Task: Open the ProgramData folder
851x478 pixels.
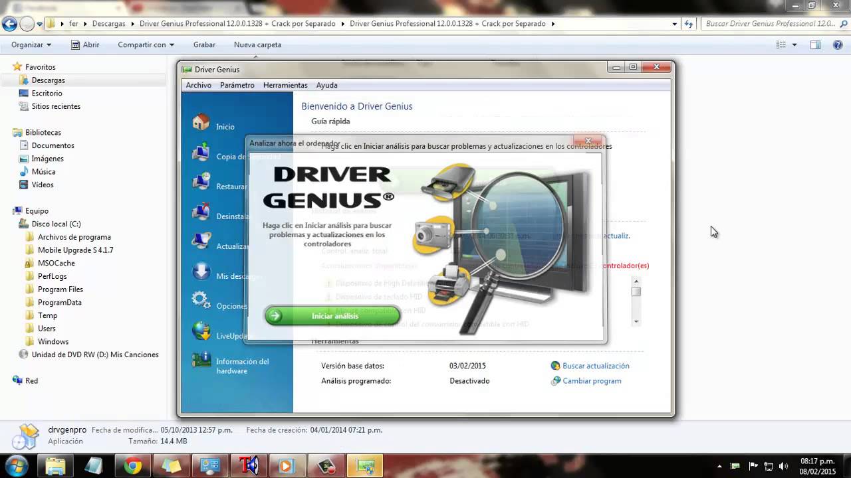Action: (59, 302)
